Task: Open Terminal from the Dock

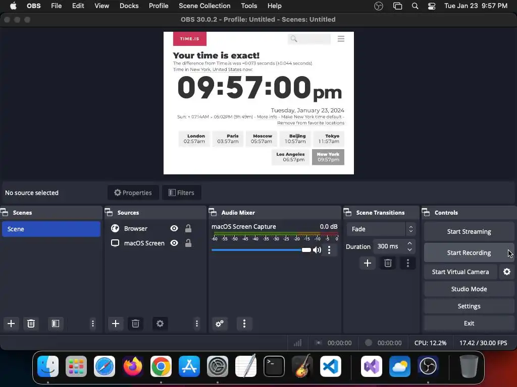Action: tap(274, 366)
